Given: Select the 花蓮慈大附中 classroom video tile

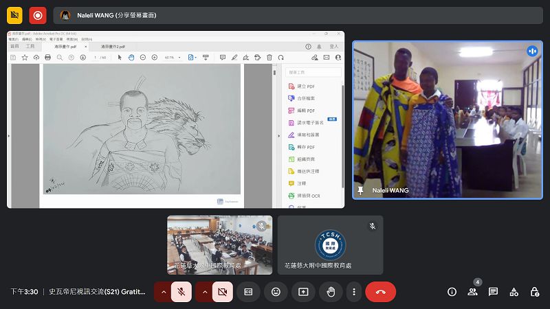Looking at the screenshot, I should tap(219, 244).
